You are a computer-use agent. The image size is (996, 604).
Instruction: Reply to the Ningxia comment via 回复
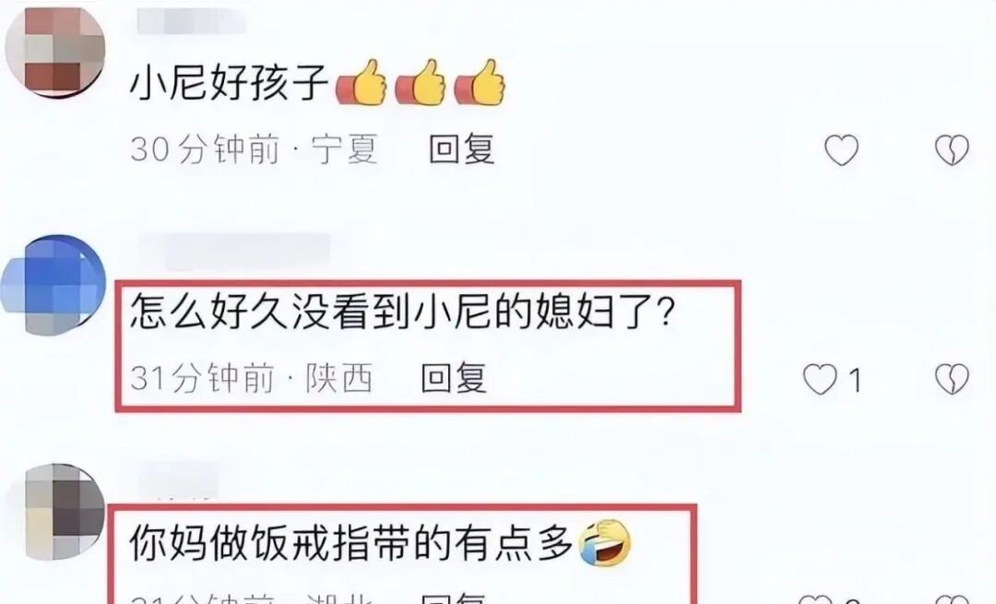pyautogui.click(x=462, y=150)
